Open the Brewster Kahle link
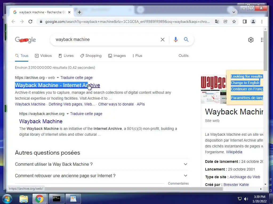The height and width of the screenshot is (204, 273). (x=236, y=185)
